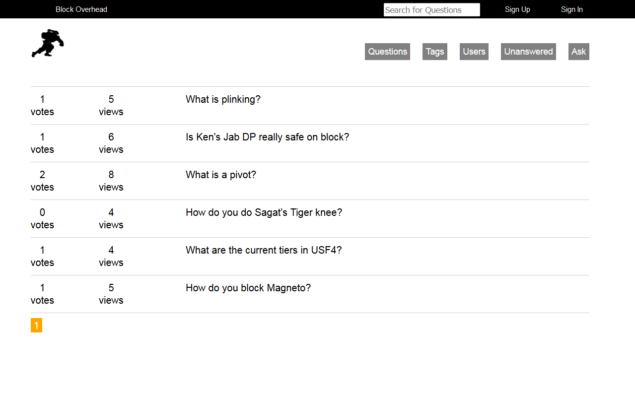Click the 2 votes count on pivot question
This screenshot has width=635, height=394.
tap(42, 181)
